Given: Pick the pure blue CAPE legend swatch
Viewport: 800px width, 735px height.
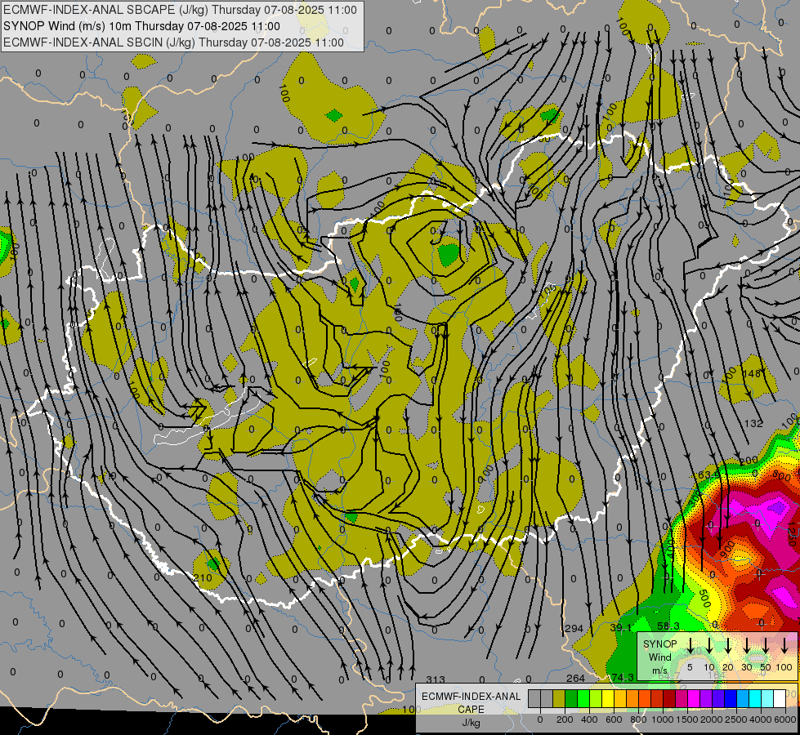Looking at the screenshot, I should tap(730, 698).
